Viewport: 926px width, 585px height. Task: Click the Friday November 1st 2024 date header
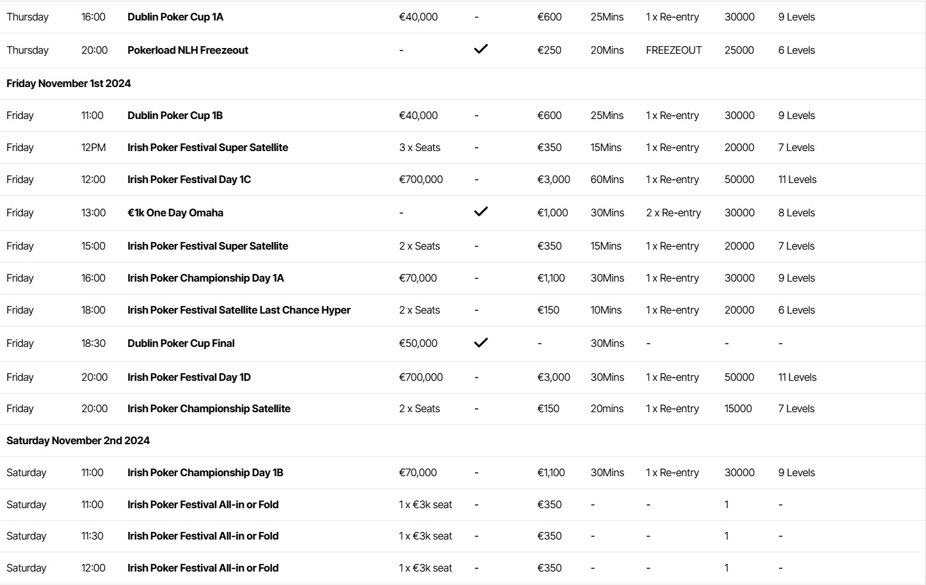tap(68, 84)
